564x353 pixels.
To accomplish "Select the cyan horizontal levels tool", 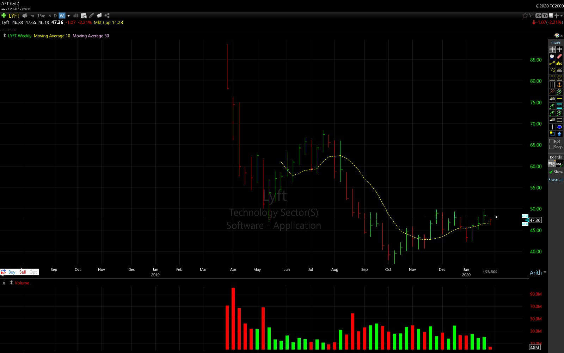I will click(x=559, y=106).
